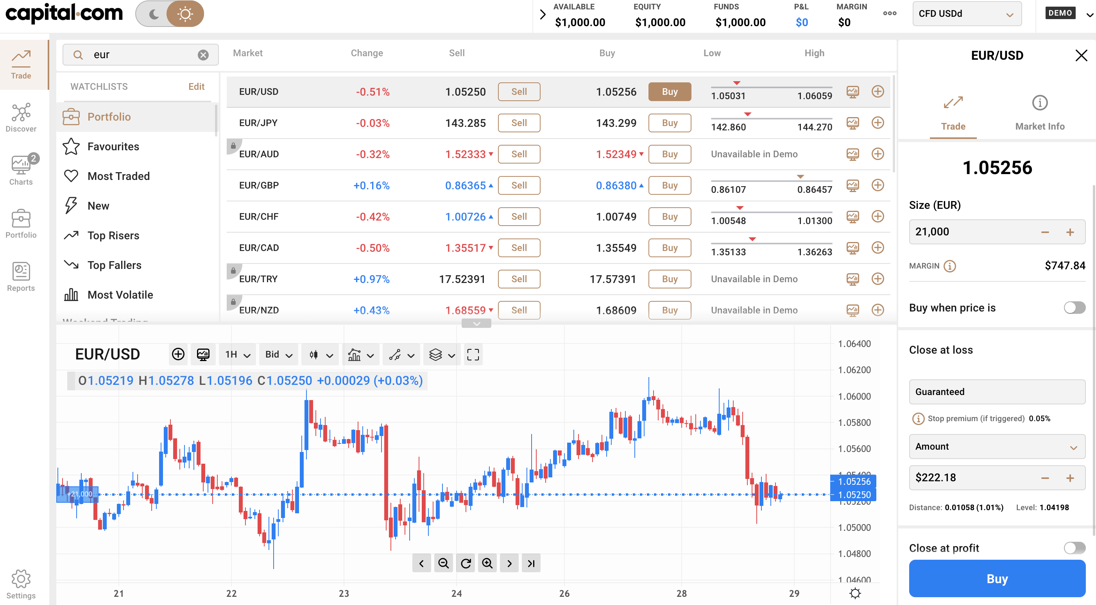Click the Sell button for EUR/CHF
The image size is (1096, 605).
[x=519, y=216]
